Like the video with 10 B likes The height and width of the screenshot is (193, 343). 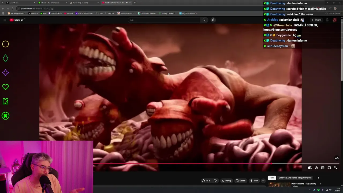coord(206,181)
